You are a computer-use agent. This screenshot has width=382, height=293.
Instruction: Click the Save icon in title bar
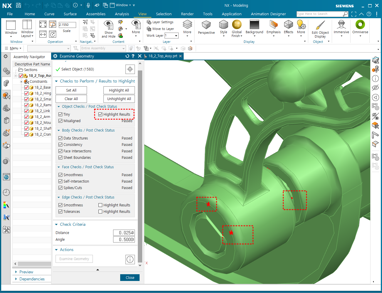pos(19,5)
